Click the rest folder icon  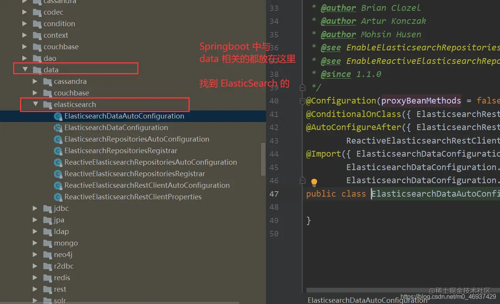47,289
